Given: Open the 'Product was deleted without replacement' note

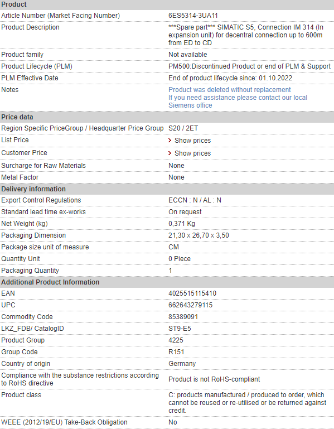Looking at the screenshot, I should (x=230, y=90).
